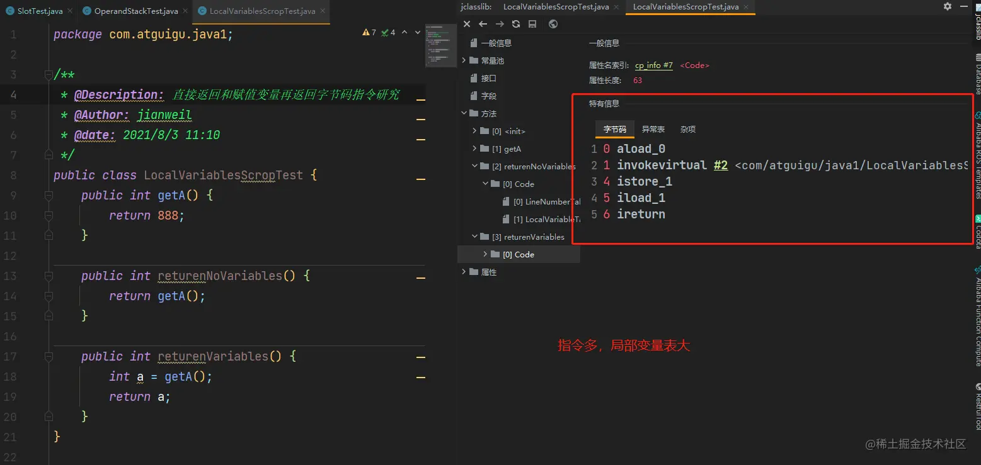Screen dimensions: 981x465
Task: Place cursor on 'return 888;' in the editor
Action: 146,216
